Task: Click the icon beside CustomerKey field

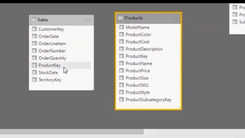Action: (34, 29)
